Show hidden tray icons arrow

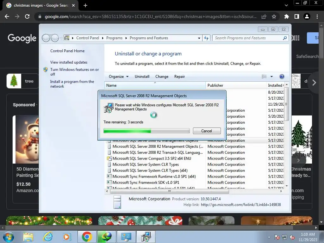tap(269, 237)
